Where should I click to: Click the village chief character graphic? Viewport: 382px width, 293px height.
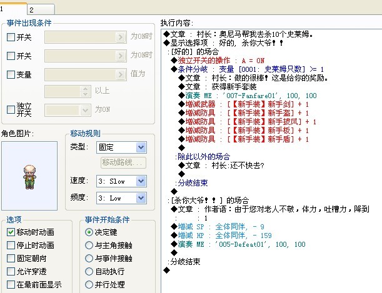pos(29,176)
